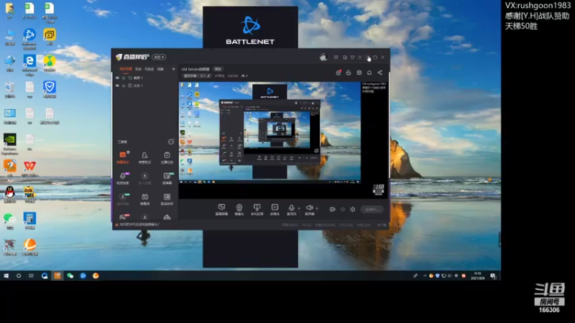
Task: Open the room manager assistant tool icon
Action: tap(144, 157)
